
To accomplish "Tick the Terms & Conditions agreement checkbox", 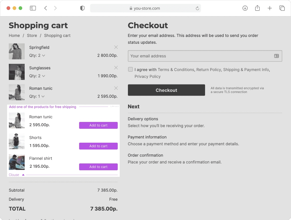I will point(130,69).
